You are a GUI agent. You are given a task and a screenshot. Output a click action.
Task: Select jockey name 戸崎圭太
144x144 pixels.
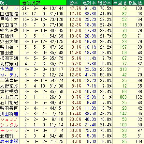click(9, 20)
